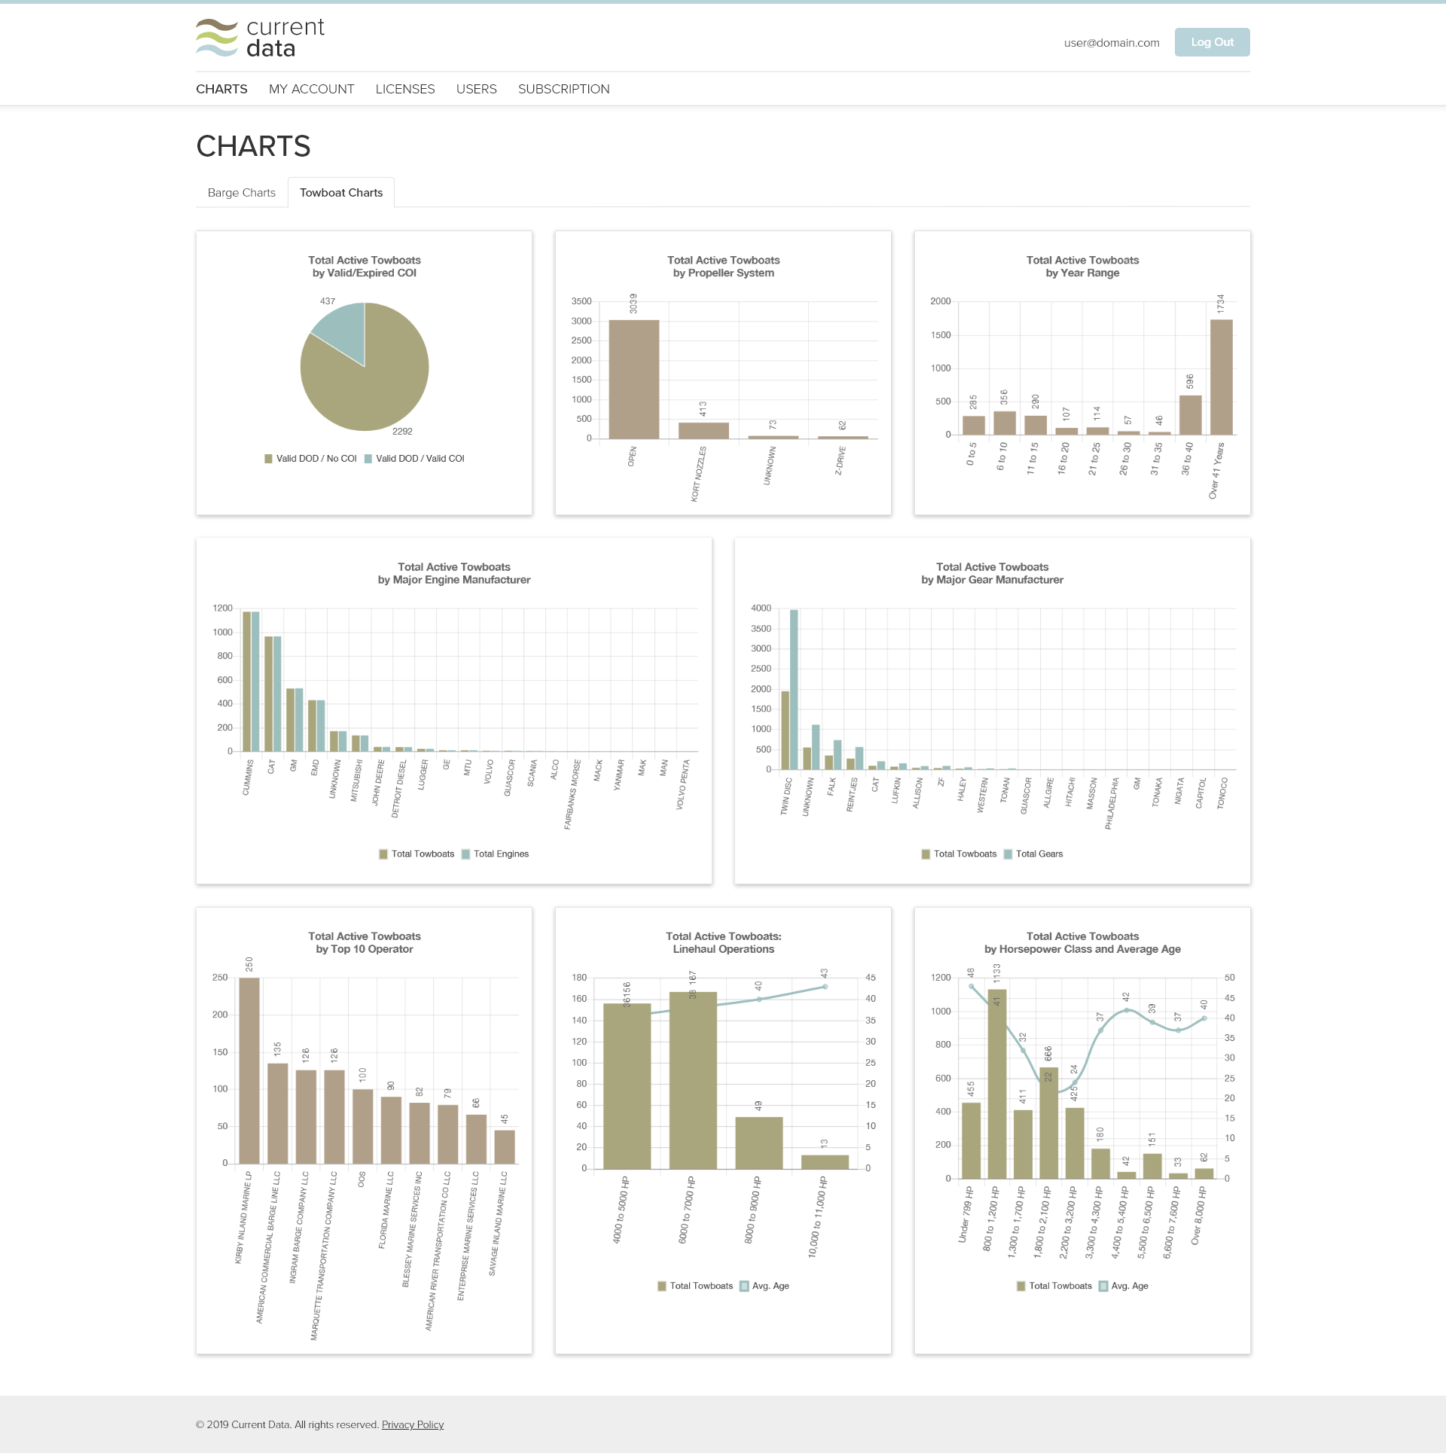Toggle Total Towboats legend in Horsepower Class chart
The image size is (1446, 1453).
click(x=1054, y=1287)
